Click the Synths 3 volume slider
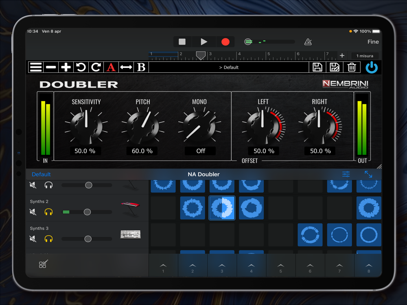 pos(87,239)
